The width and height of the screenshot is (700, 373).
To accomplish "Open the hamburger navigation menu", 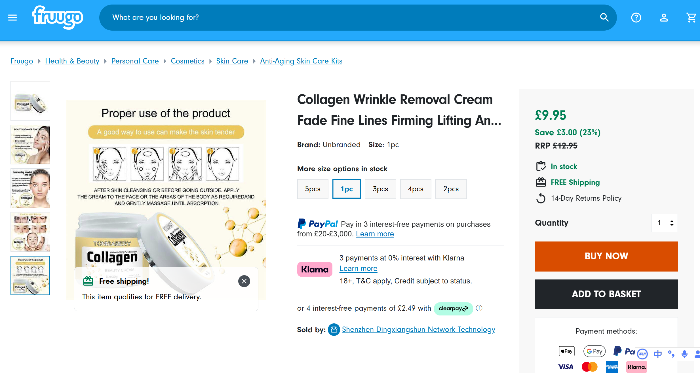I will 12,18.
